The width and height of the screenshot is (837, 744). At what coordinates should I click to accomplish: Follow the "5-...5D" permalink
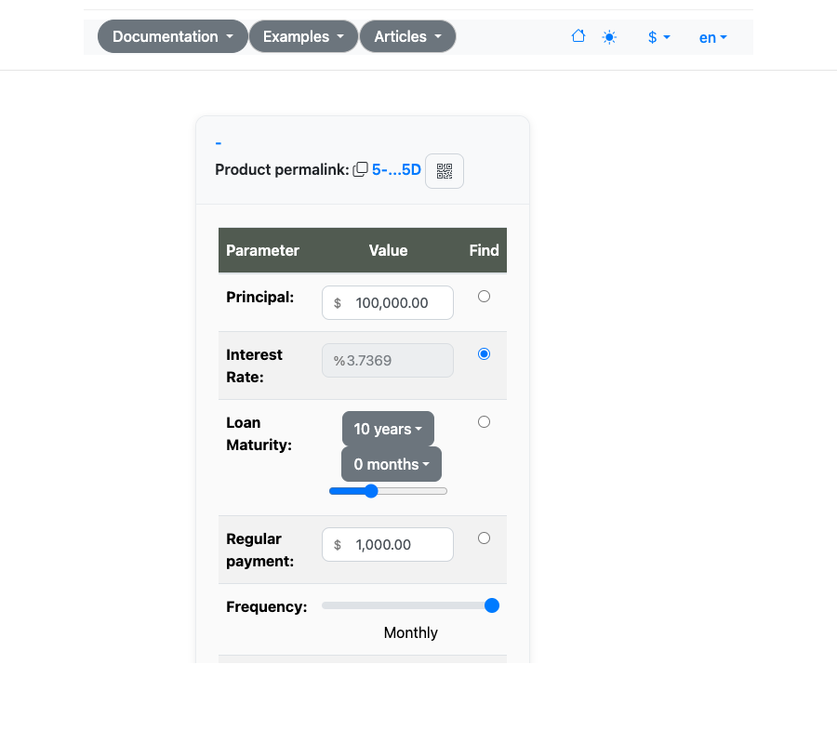[395, 169]
